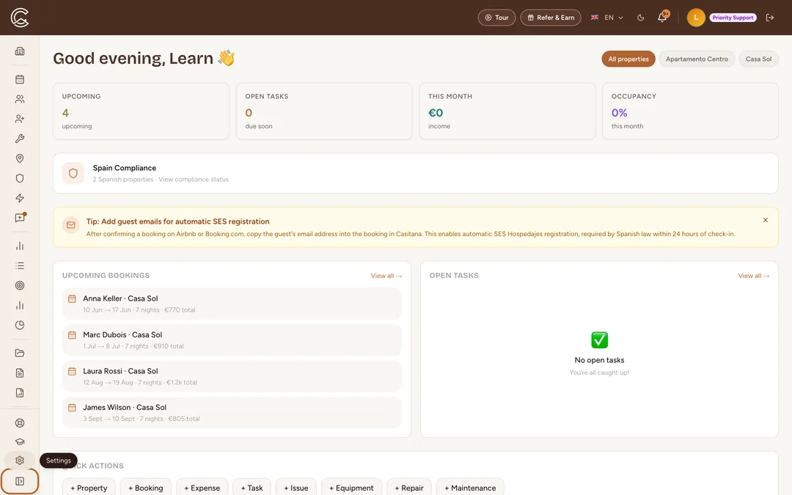Click the lightning bolt icon in sidebar
This screenshot has height=495, width=792.
pyautogui.click(x=20, y=198)
